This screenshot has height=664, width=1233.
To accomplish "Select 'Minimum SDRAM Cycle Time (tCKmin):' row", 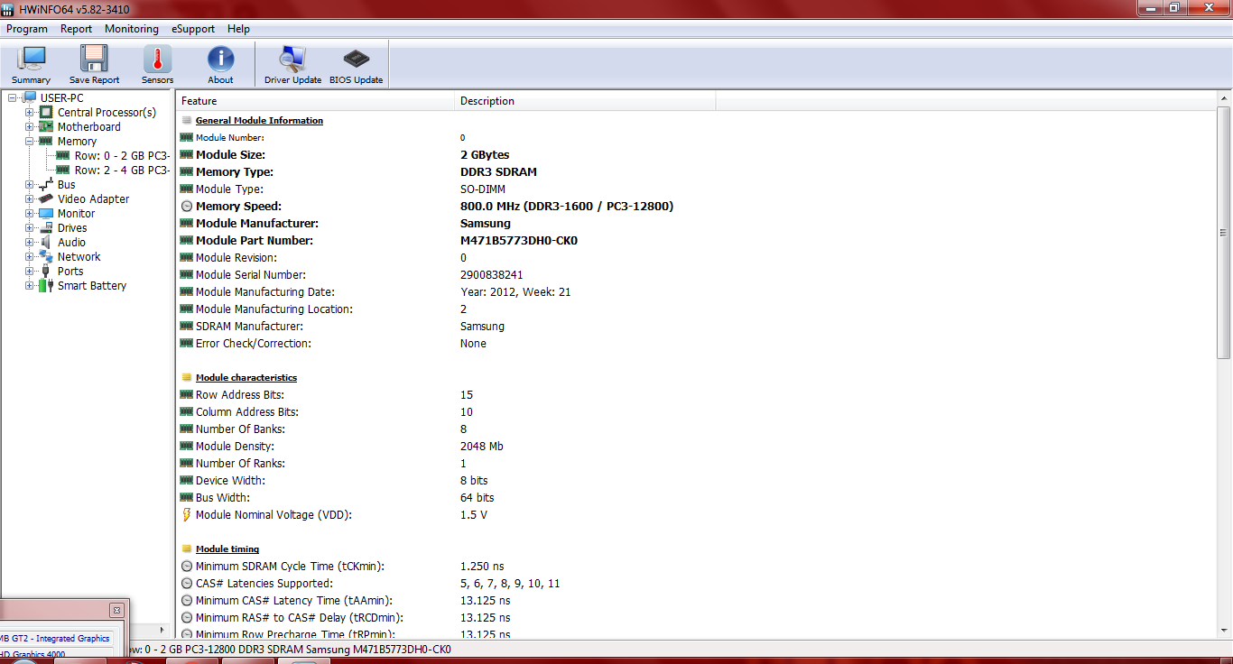I will click(x=290, y=567).
